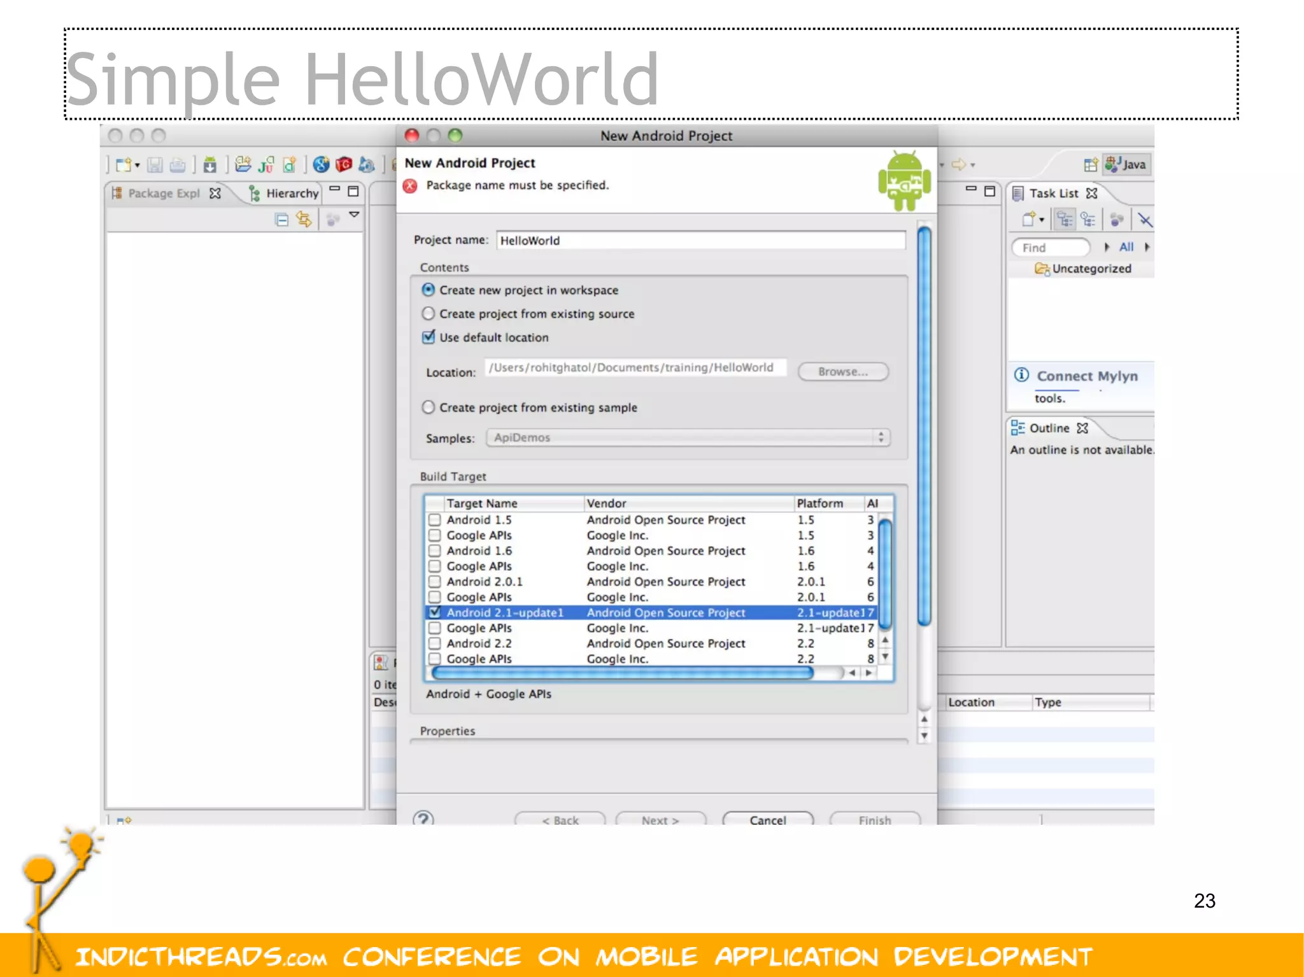Switch to Package Explorer tab
The image size is (1304, 977).
tap(166, 193)
